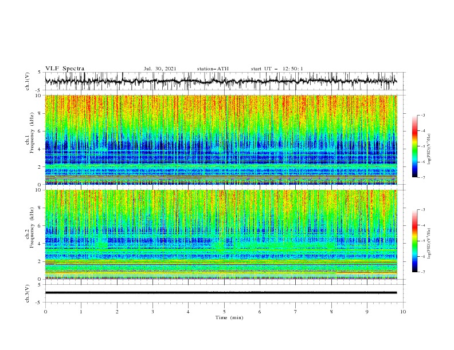The height and width of the screenshot is (350, 454).
Task: Click time axis tick label '10'
Action: [x=403, y=312]
